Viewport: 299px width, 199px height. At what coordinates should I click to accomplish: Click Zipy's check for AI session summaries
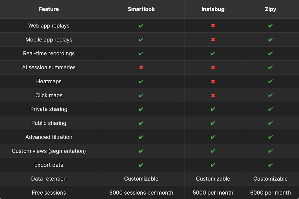(270, 67)
